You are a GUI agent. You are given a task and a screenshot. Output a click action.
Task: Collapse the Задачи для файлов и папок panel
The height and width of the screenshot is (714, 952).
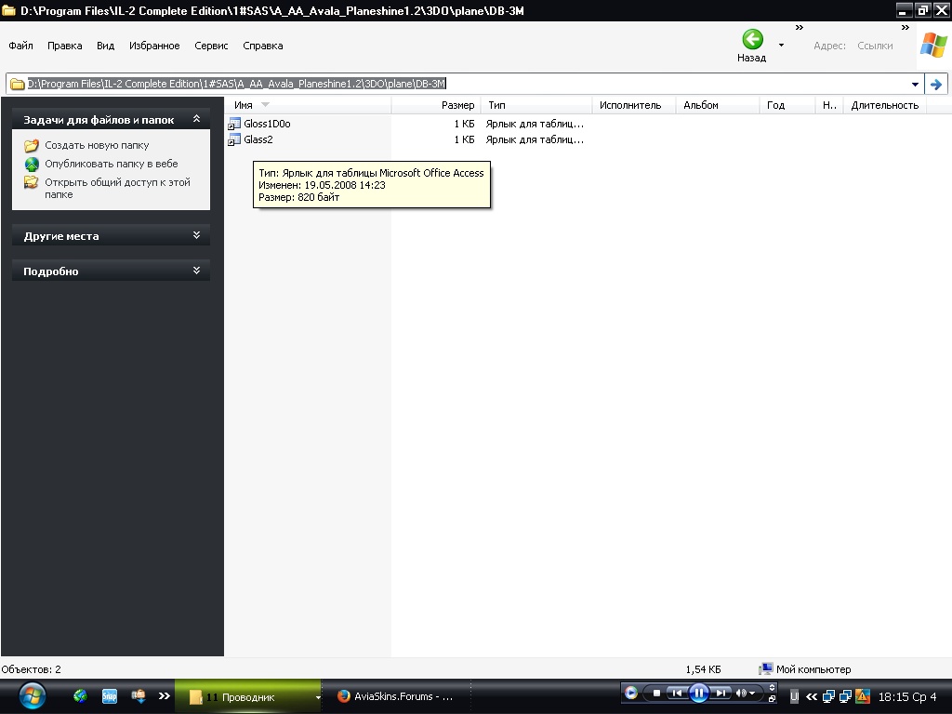pyautogui.click(x=196, y=119)
